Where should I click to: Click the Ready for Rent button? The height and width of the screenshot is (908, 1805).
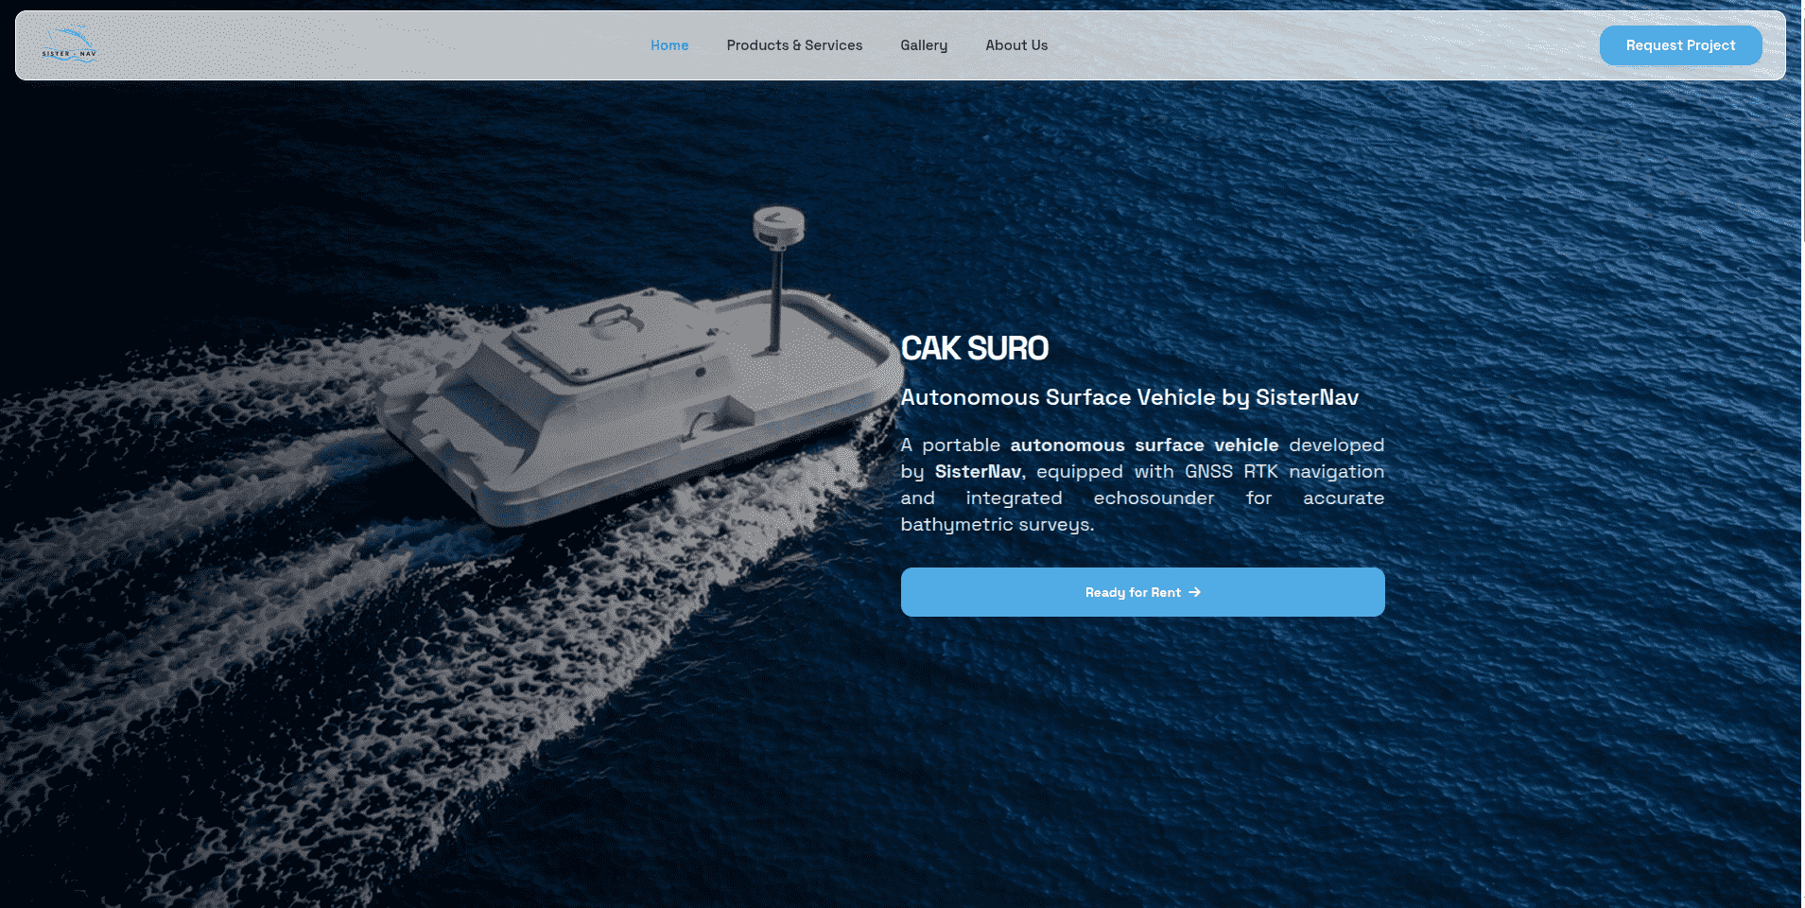coord(1142,592)
